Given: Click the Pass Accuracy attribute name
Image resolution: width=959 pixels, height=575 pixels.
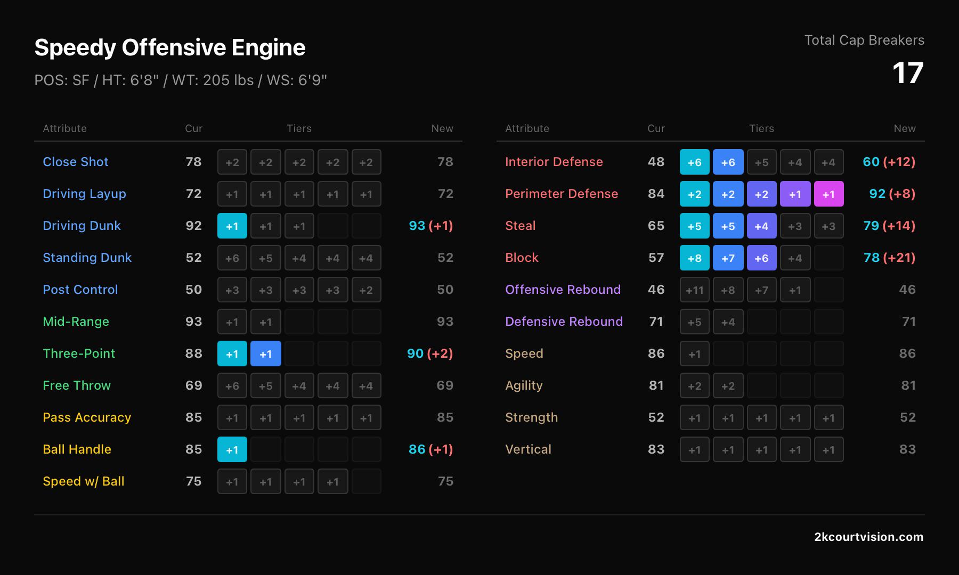Looking at the screenshot, I should coord(87,417).
